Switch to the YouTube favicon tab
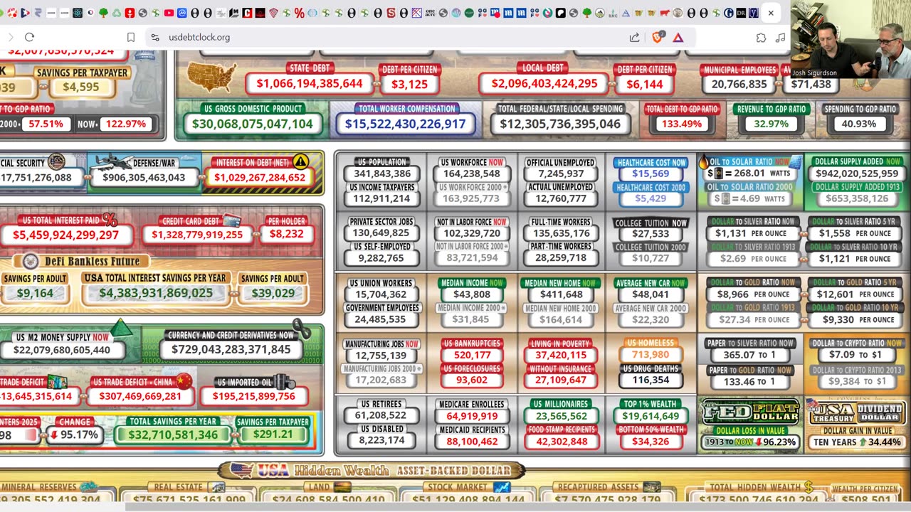Screen dimensions: 911x512 (169, 13)
